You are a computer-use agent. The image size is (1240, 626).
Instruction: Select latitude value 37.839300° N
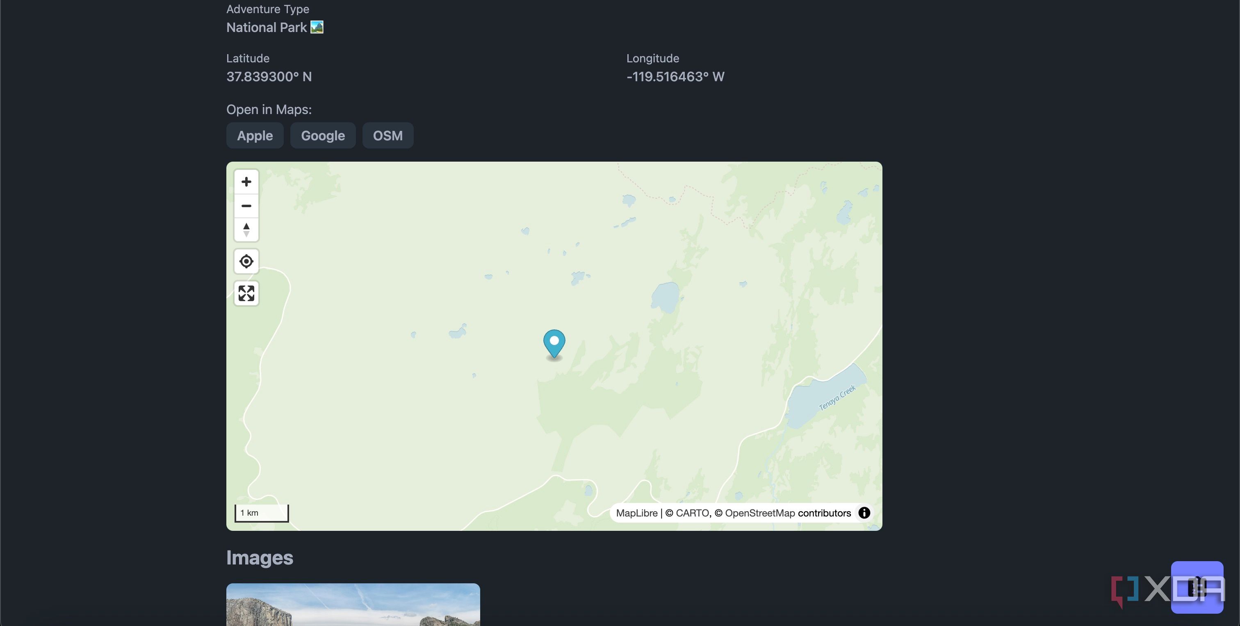coord(269,77)
